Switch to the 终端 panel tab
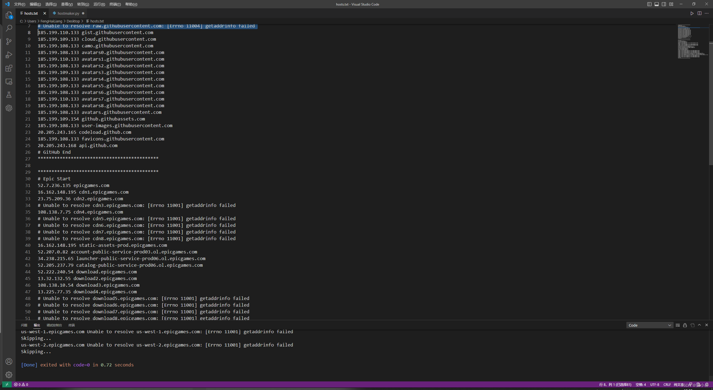The width and height of the screenshot is (713, 390). pyautogui.click(x=72, y=325)
